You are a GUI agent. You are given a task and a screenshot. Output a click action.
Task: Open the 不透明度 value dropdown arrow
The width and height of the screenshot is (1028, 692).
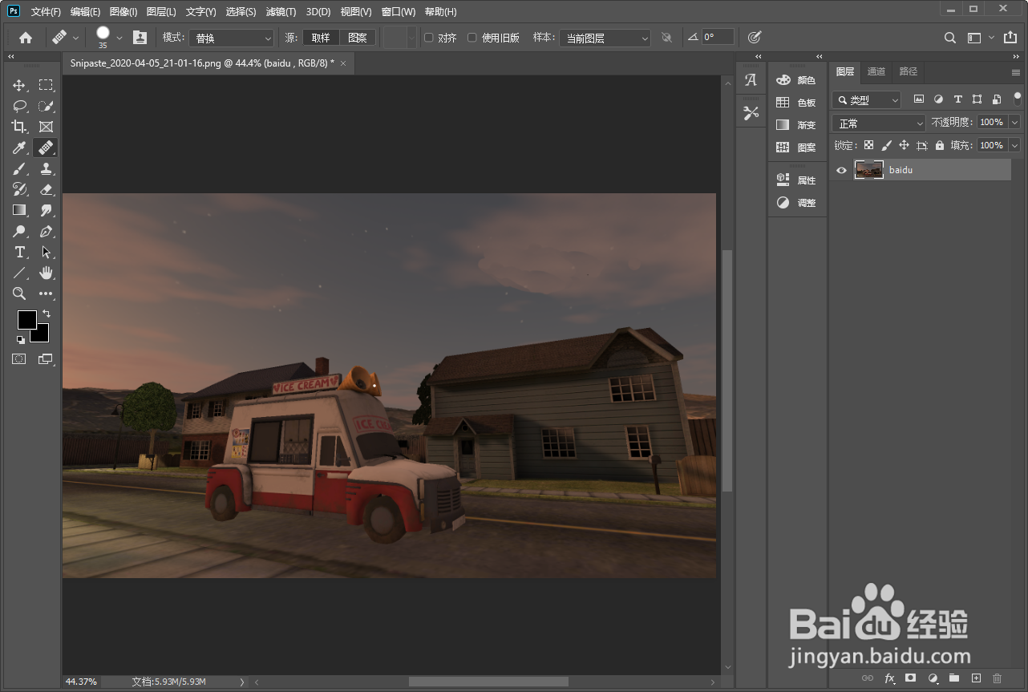(x=1014, y=123)
